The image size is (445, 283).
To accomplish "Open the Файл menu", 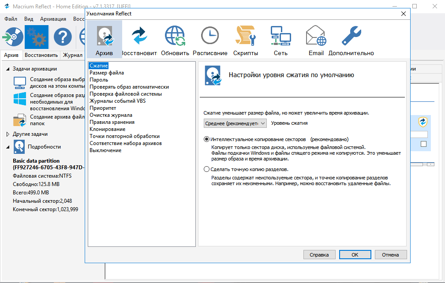I will 11,19.
